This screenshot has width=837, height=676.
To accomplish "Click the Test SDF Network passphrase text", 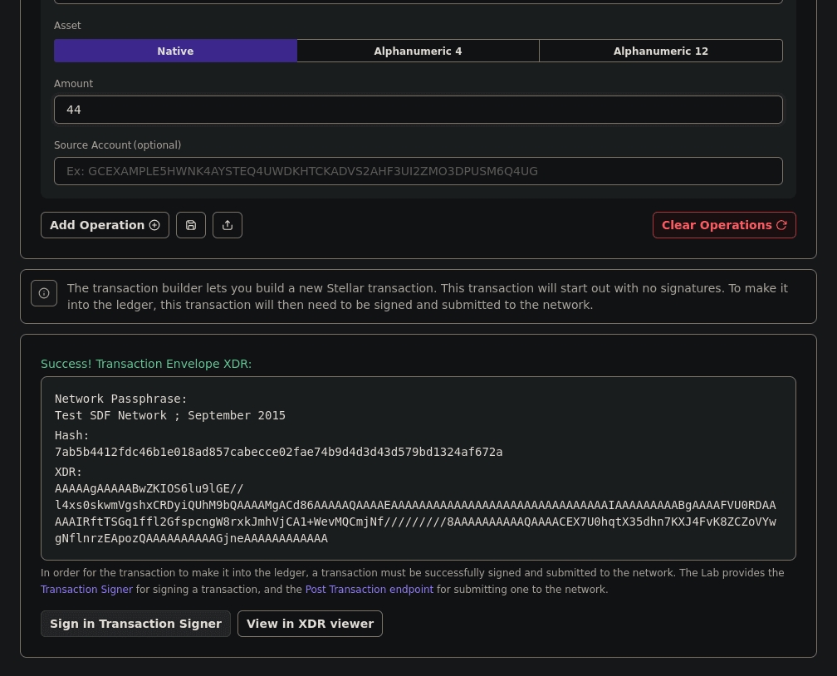I will (x=170, y=415).
